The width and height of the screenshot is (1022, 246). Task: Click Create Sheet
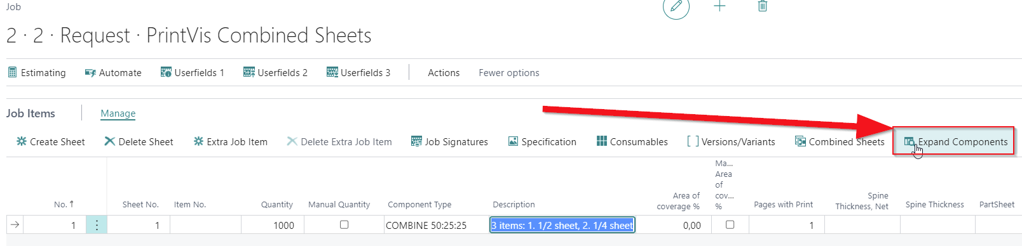51,141
